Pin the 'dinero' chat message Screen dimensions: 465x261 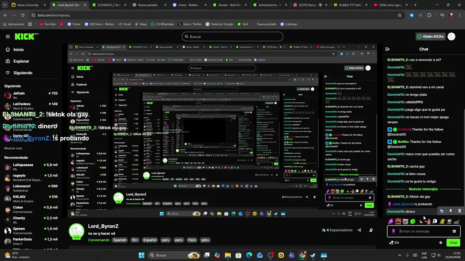pos(450,211)
